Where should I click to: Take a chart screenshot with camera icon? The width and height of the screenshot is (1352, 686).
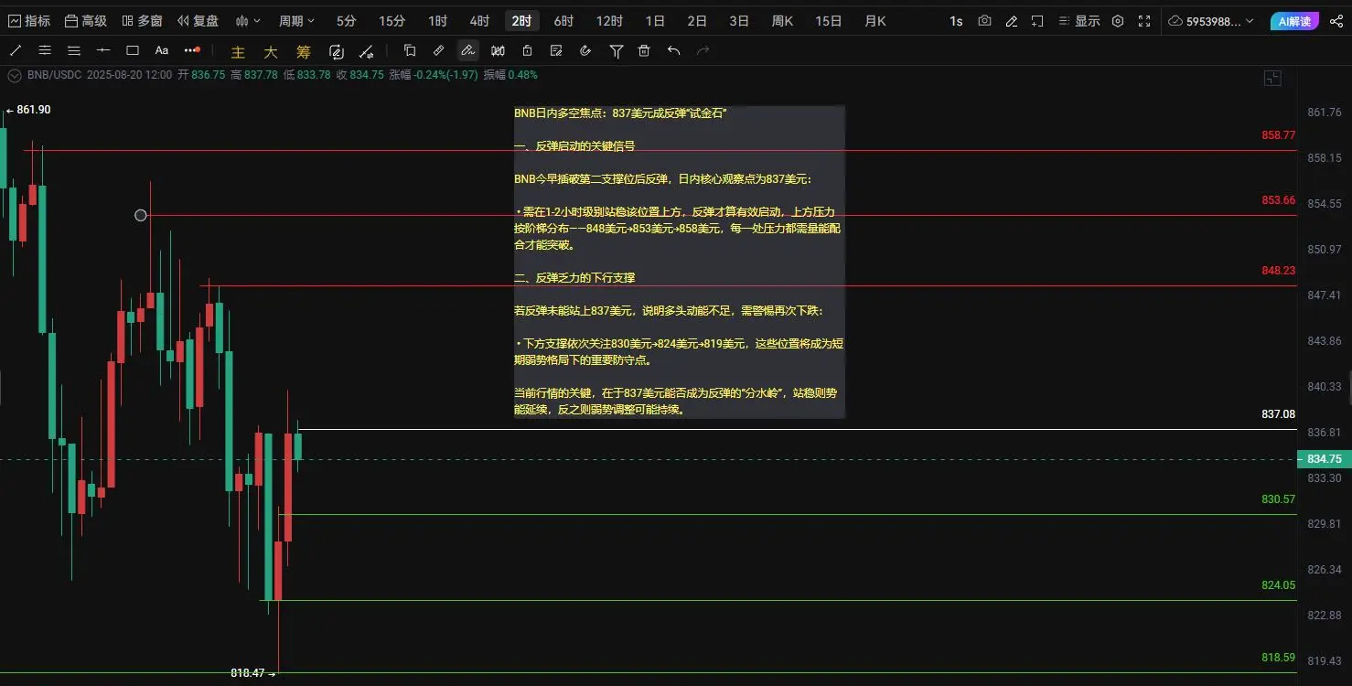[984, 20]
